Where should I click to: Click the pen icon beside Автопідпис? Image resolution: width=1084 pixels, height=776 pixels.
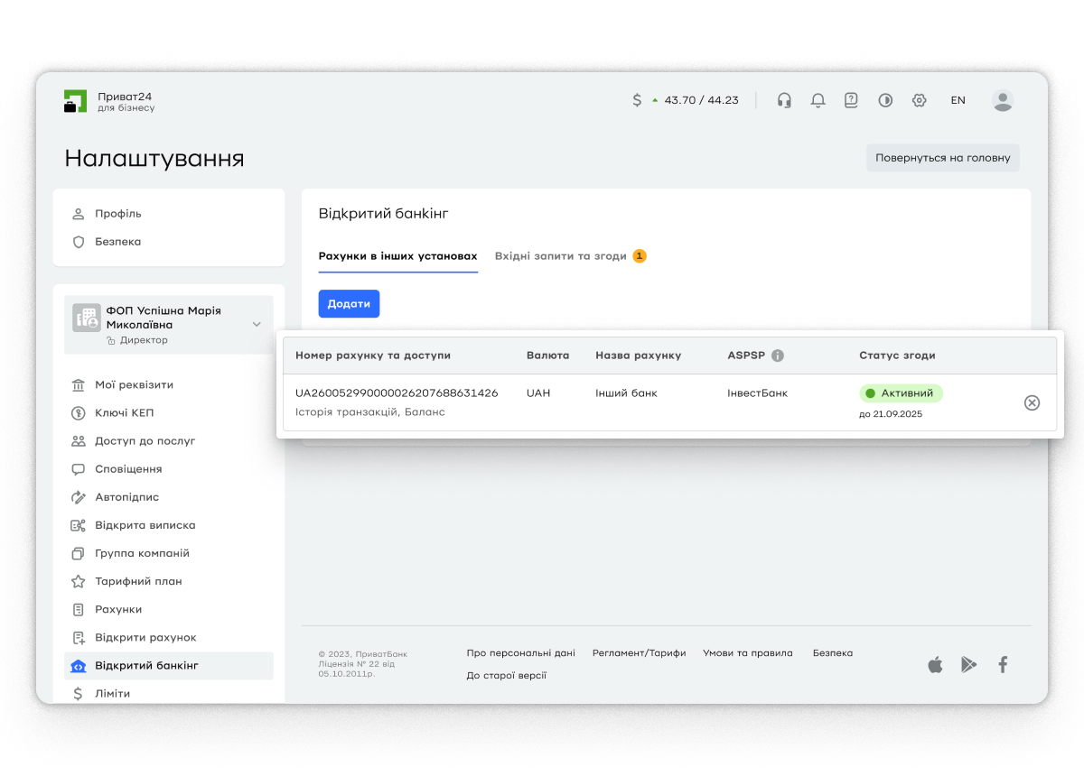click(79, 497)
